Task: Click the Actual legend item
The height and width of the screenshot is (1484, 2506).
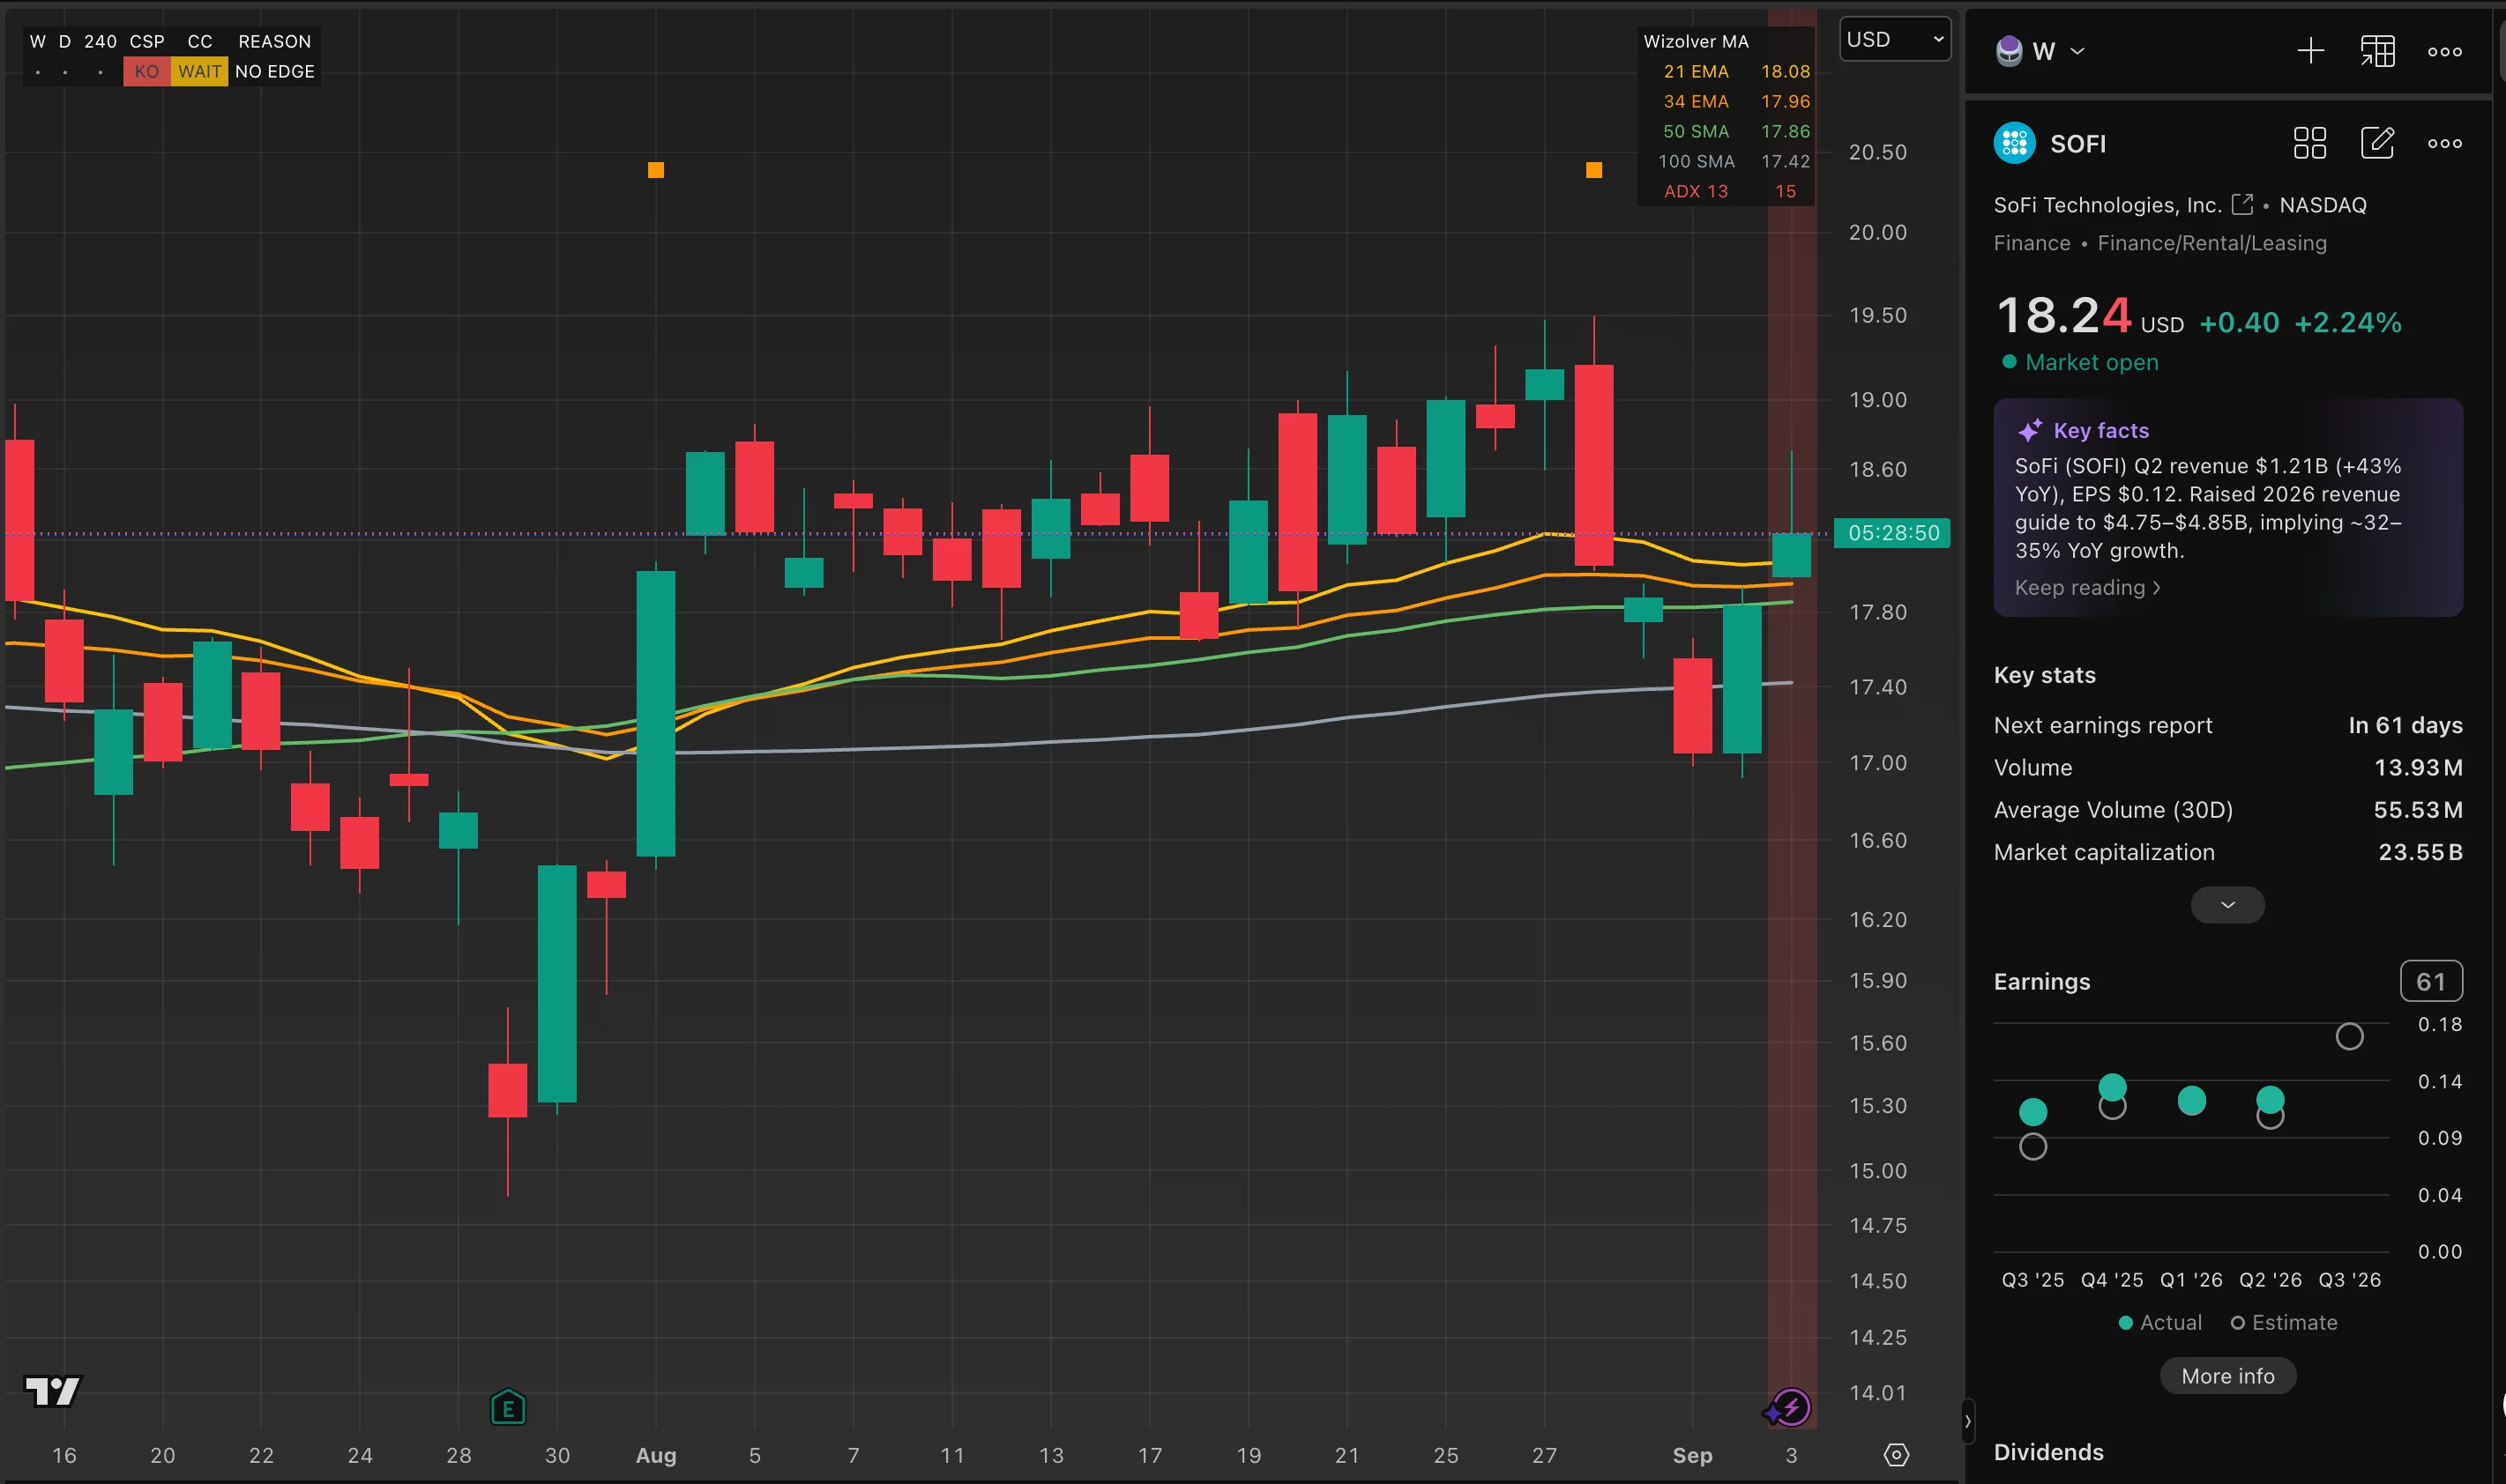Action: click(2159, 1322)
